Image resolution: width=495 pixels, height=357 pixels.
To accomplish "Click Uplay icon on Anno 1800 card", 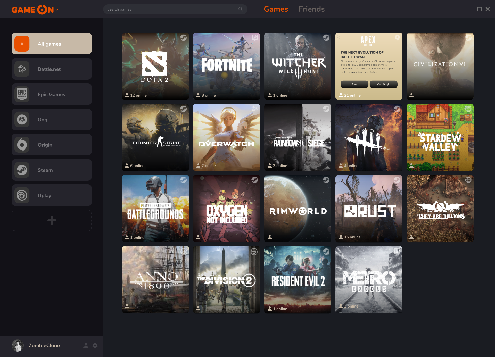I will point(183,251).
